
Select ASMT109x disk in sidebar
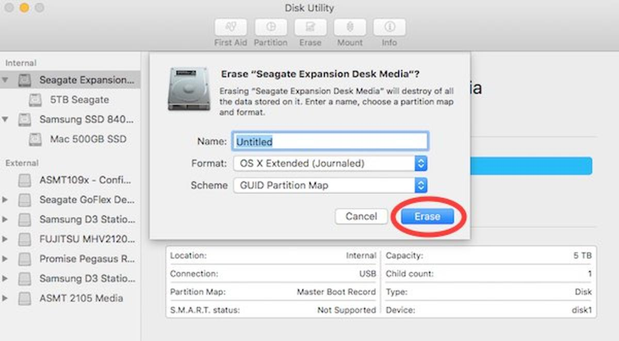[87, 180]
